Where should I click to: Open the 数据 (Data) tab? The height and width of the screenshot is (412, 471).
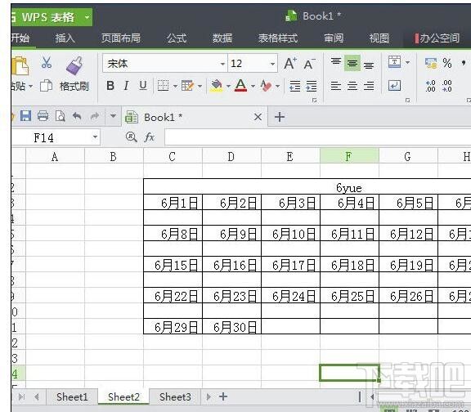(x=222, y=38)
